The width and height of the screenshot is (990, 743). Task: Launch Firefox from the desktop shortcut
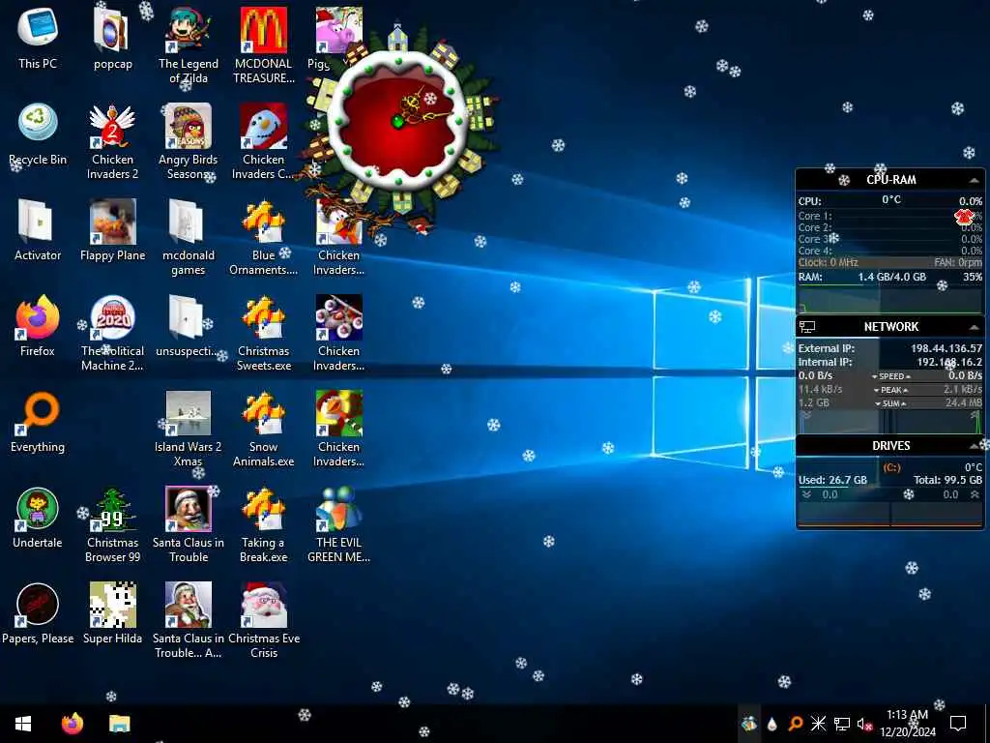(x=38, y=326)
